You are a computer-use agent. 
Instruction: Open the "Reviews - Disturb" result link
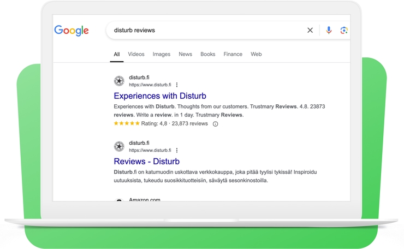[x=146, y=161]
